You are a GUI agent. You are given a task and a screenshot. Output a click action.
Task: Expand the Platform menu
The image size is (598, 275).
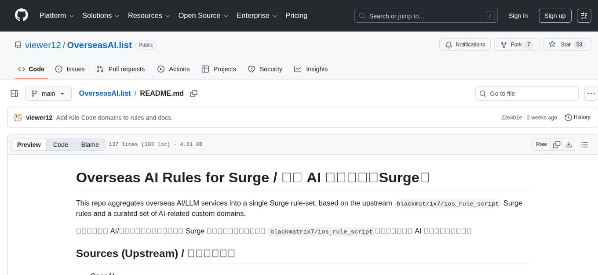coord(57,16)
